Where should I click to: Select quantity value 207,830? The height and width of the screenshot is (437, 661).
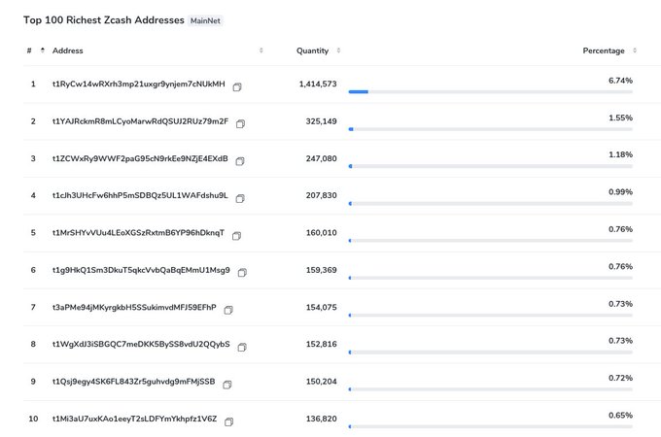point(321,195)
